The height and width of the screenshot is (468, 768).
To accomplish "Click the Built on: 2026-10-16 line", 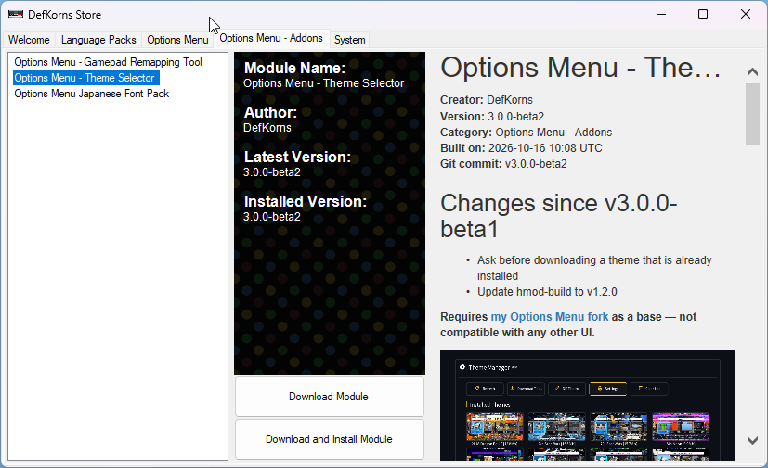I will [x=521, y=148].
